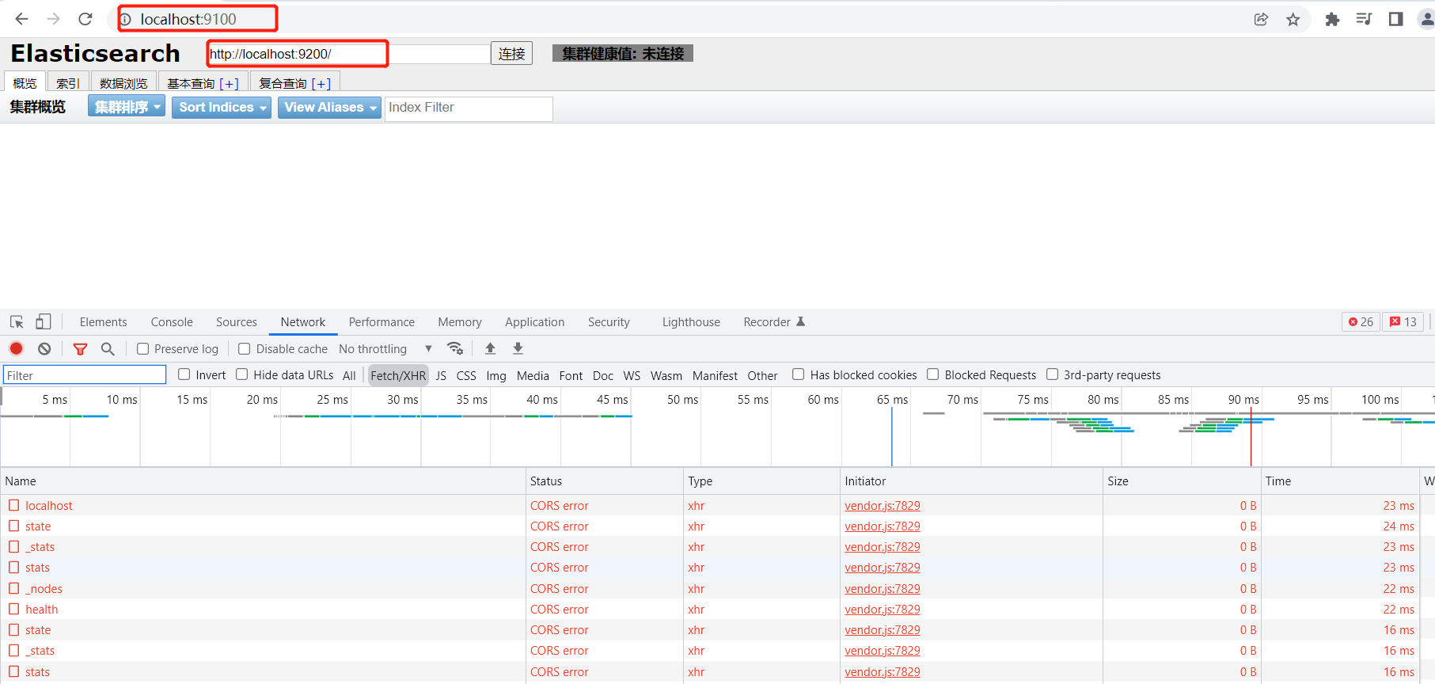Screen dimensions: 1435x684
Task: Stop recording network log
Action: 16,348
